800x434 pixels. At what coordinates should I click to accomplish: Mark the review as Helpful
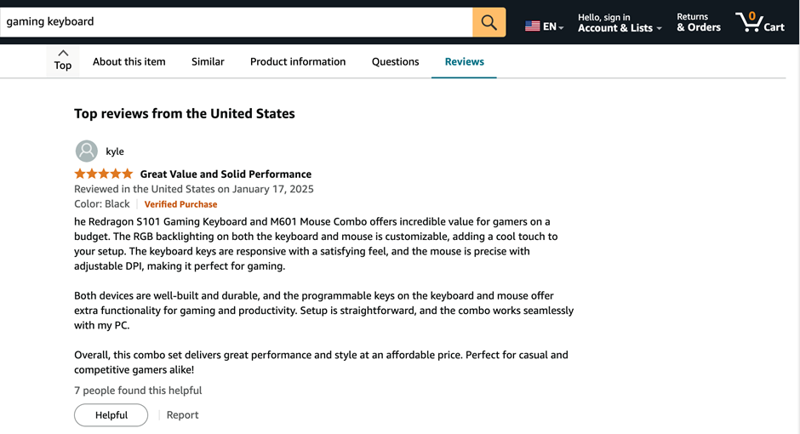coord(111,415)
